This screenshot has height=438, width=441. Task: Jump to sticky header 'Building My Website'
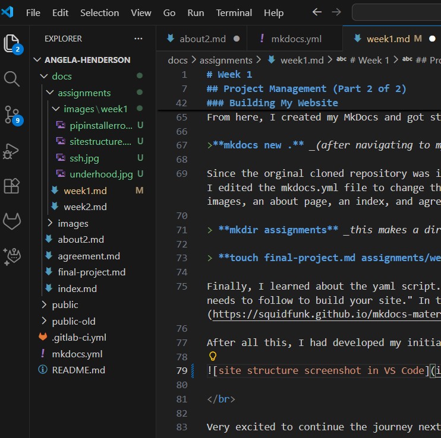pyautogui.click(x=272, y=103)
